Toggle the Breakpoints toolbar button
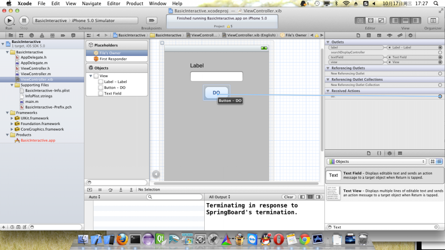 point(152,20)
